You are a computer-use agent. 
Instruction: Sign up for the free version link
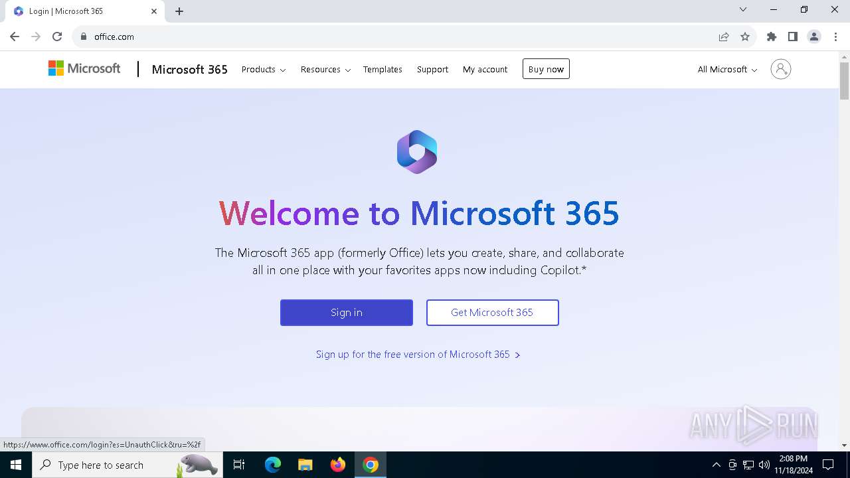click(418, 355)
